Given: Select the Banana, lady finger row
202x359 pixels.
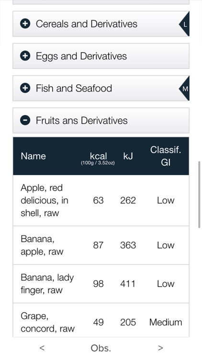Looking at the screenshot, I should pos(101,284).
